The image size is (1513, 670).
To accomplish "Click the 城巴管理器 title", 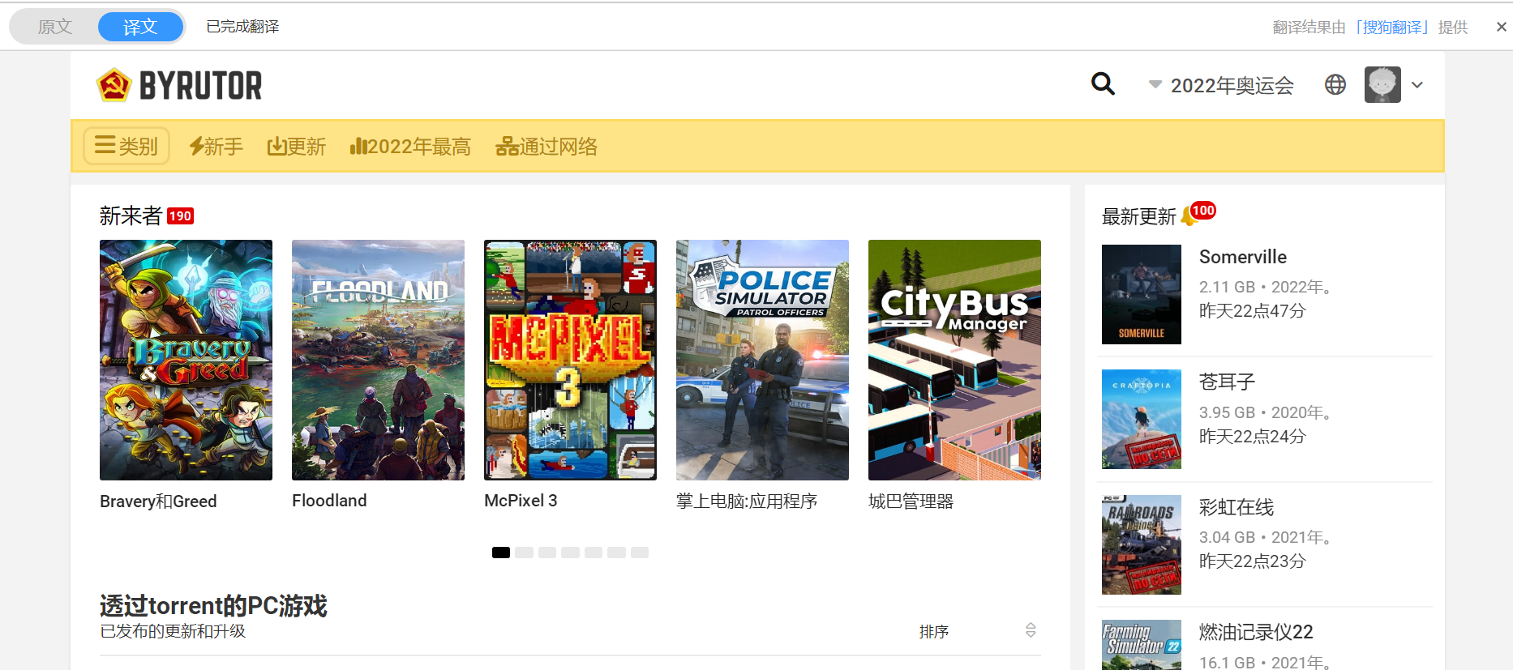I will click(911, 501).
